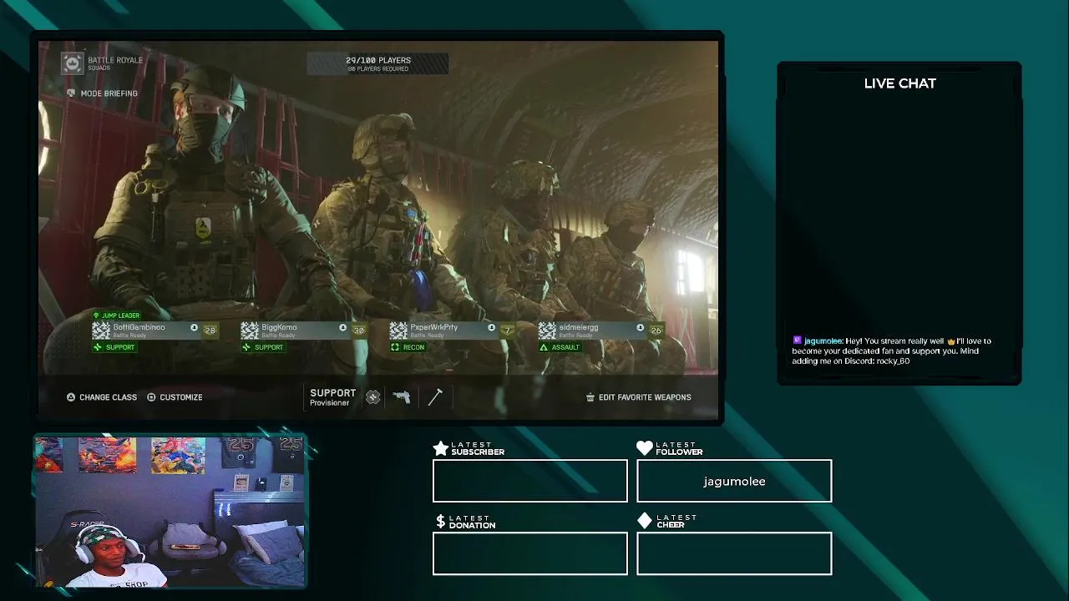Click the Latest Follower heart icon

pyautogui.click(x=645, y=448)
